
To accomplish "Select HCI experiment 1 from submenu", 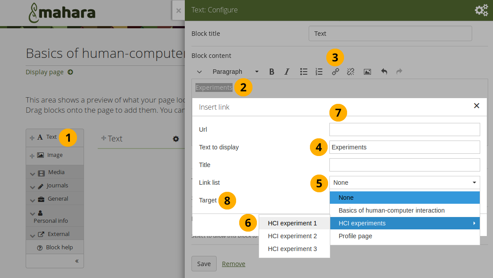I will (292, 223).
